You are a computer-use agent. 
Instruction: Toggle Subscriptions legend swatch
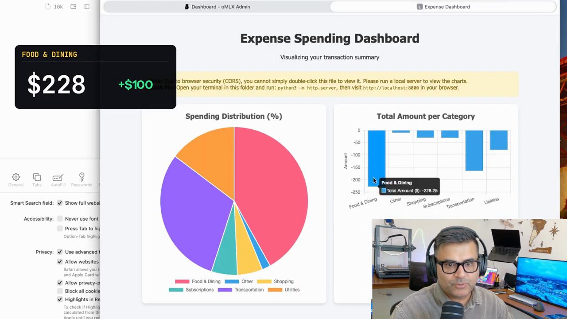click(x=176, y=290)
